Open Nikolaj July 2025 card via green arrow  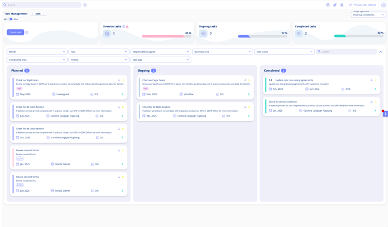tap(122, 191)
